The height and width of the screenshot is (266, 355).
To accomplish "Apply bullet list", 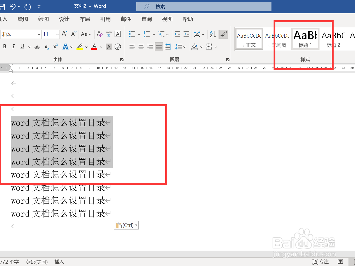I will (x=132, y=34).
